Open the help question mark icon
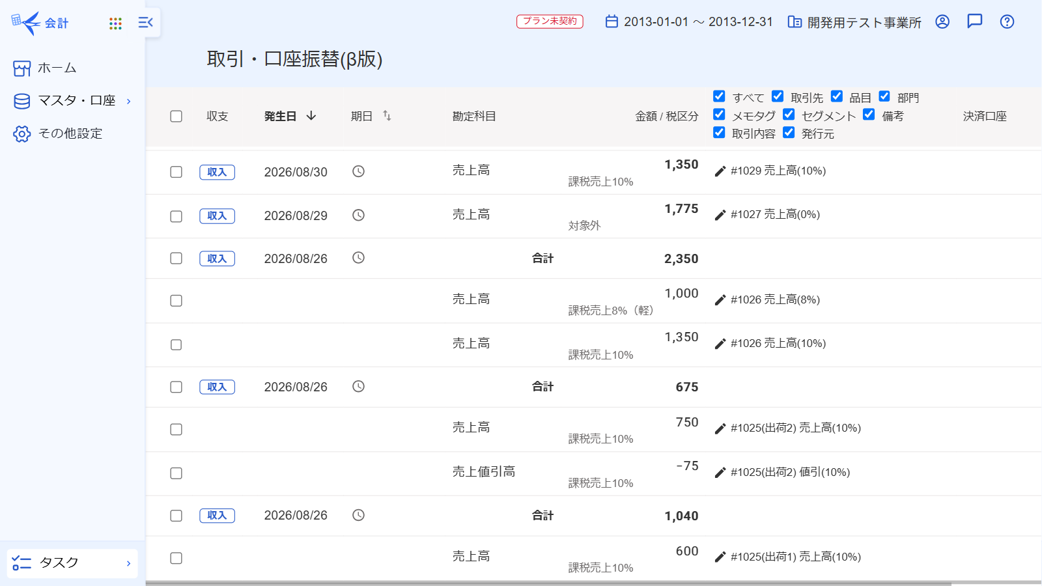This screenshot has height=586, width=1042. pyautogui.click(x=1007, y=21)
